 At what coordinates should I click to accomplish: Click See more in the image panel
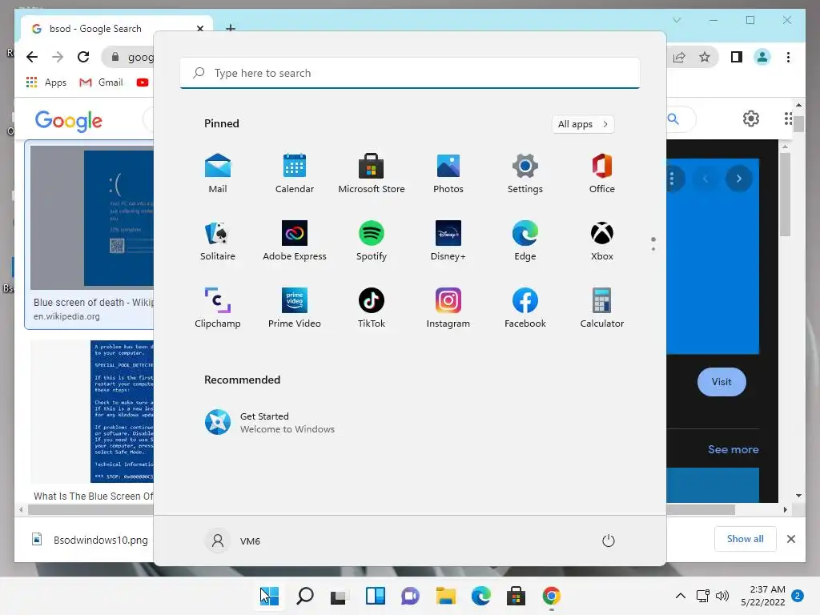(x=734, y=449)
